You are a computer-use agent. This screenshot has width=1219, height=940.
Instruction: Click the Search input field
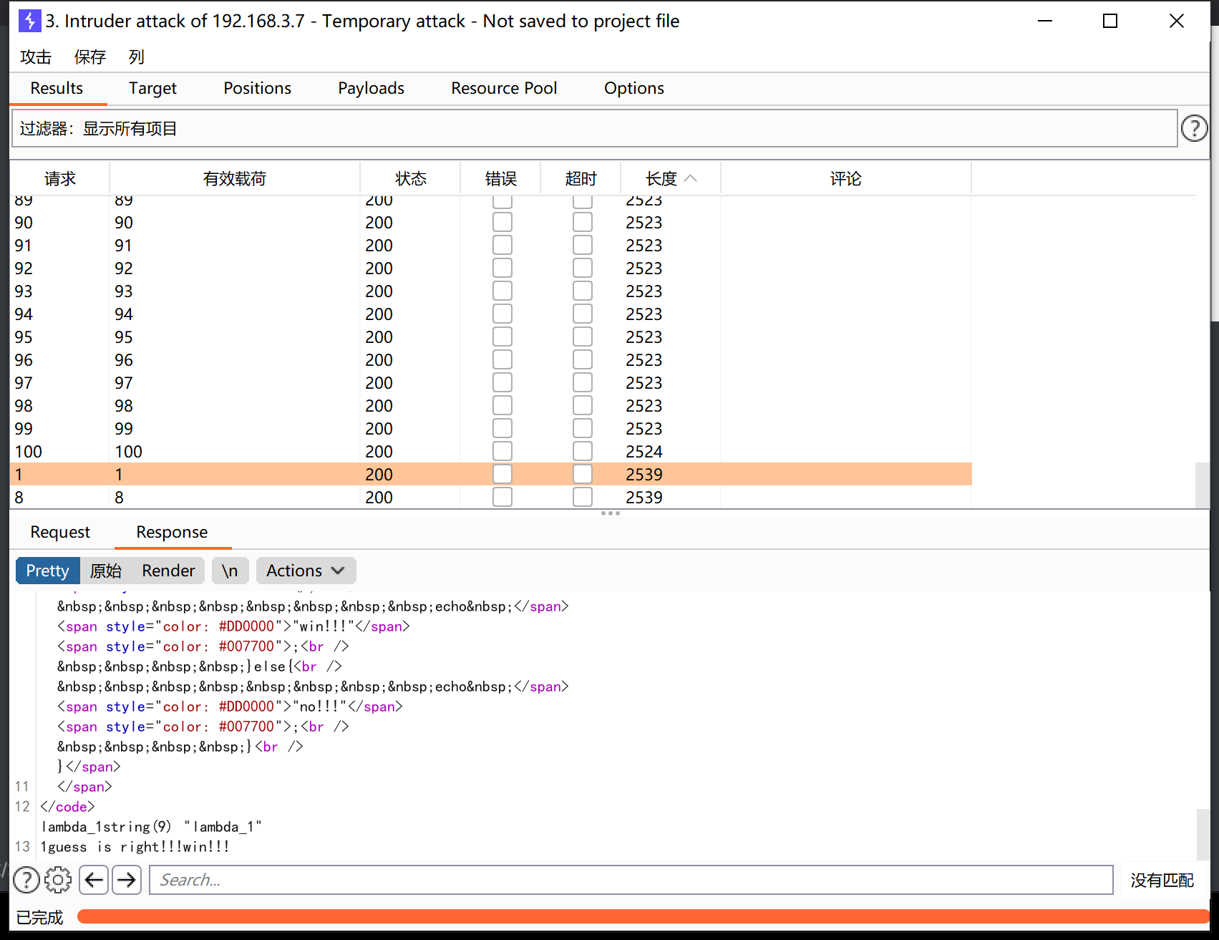[x=631, y=880]
